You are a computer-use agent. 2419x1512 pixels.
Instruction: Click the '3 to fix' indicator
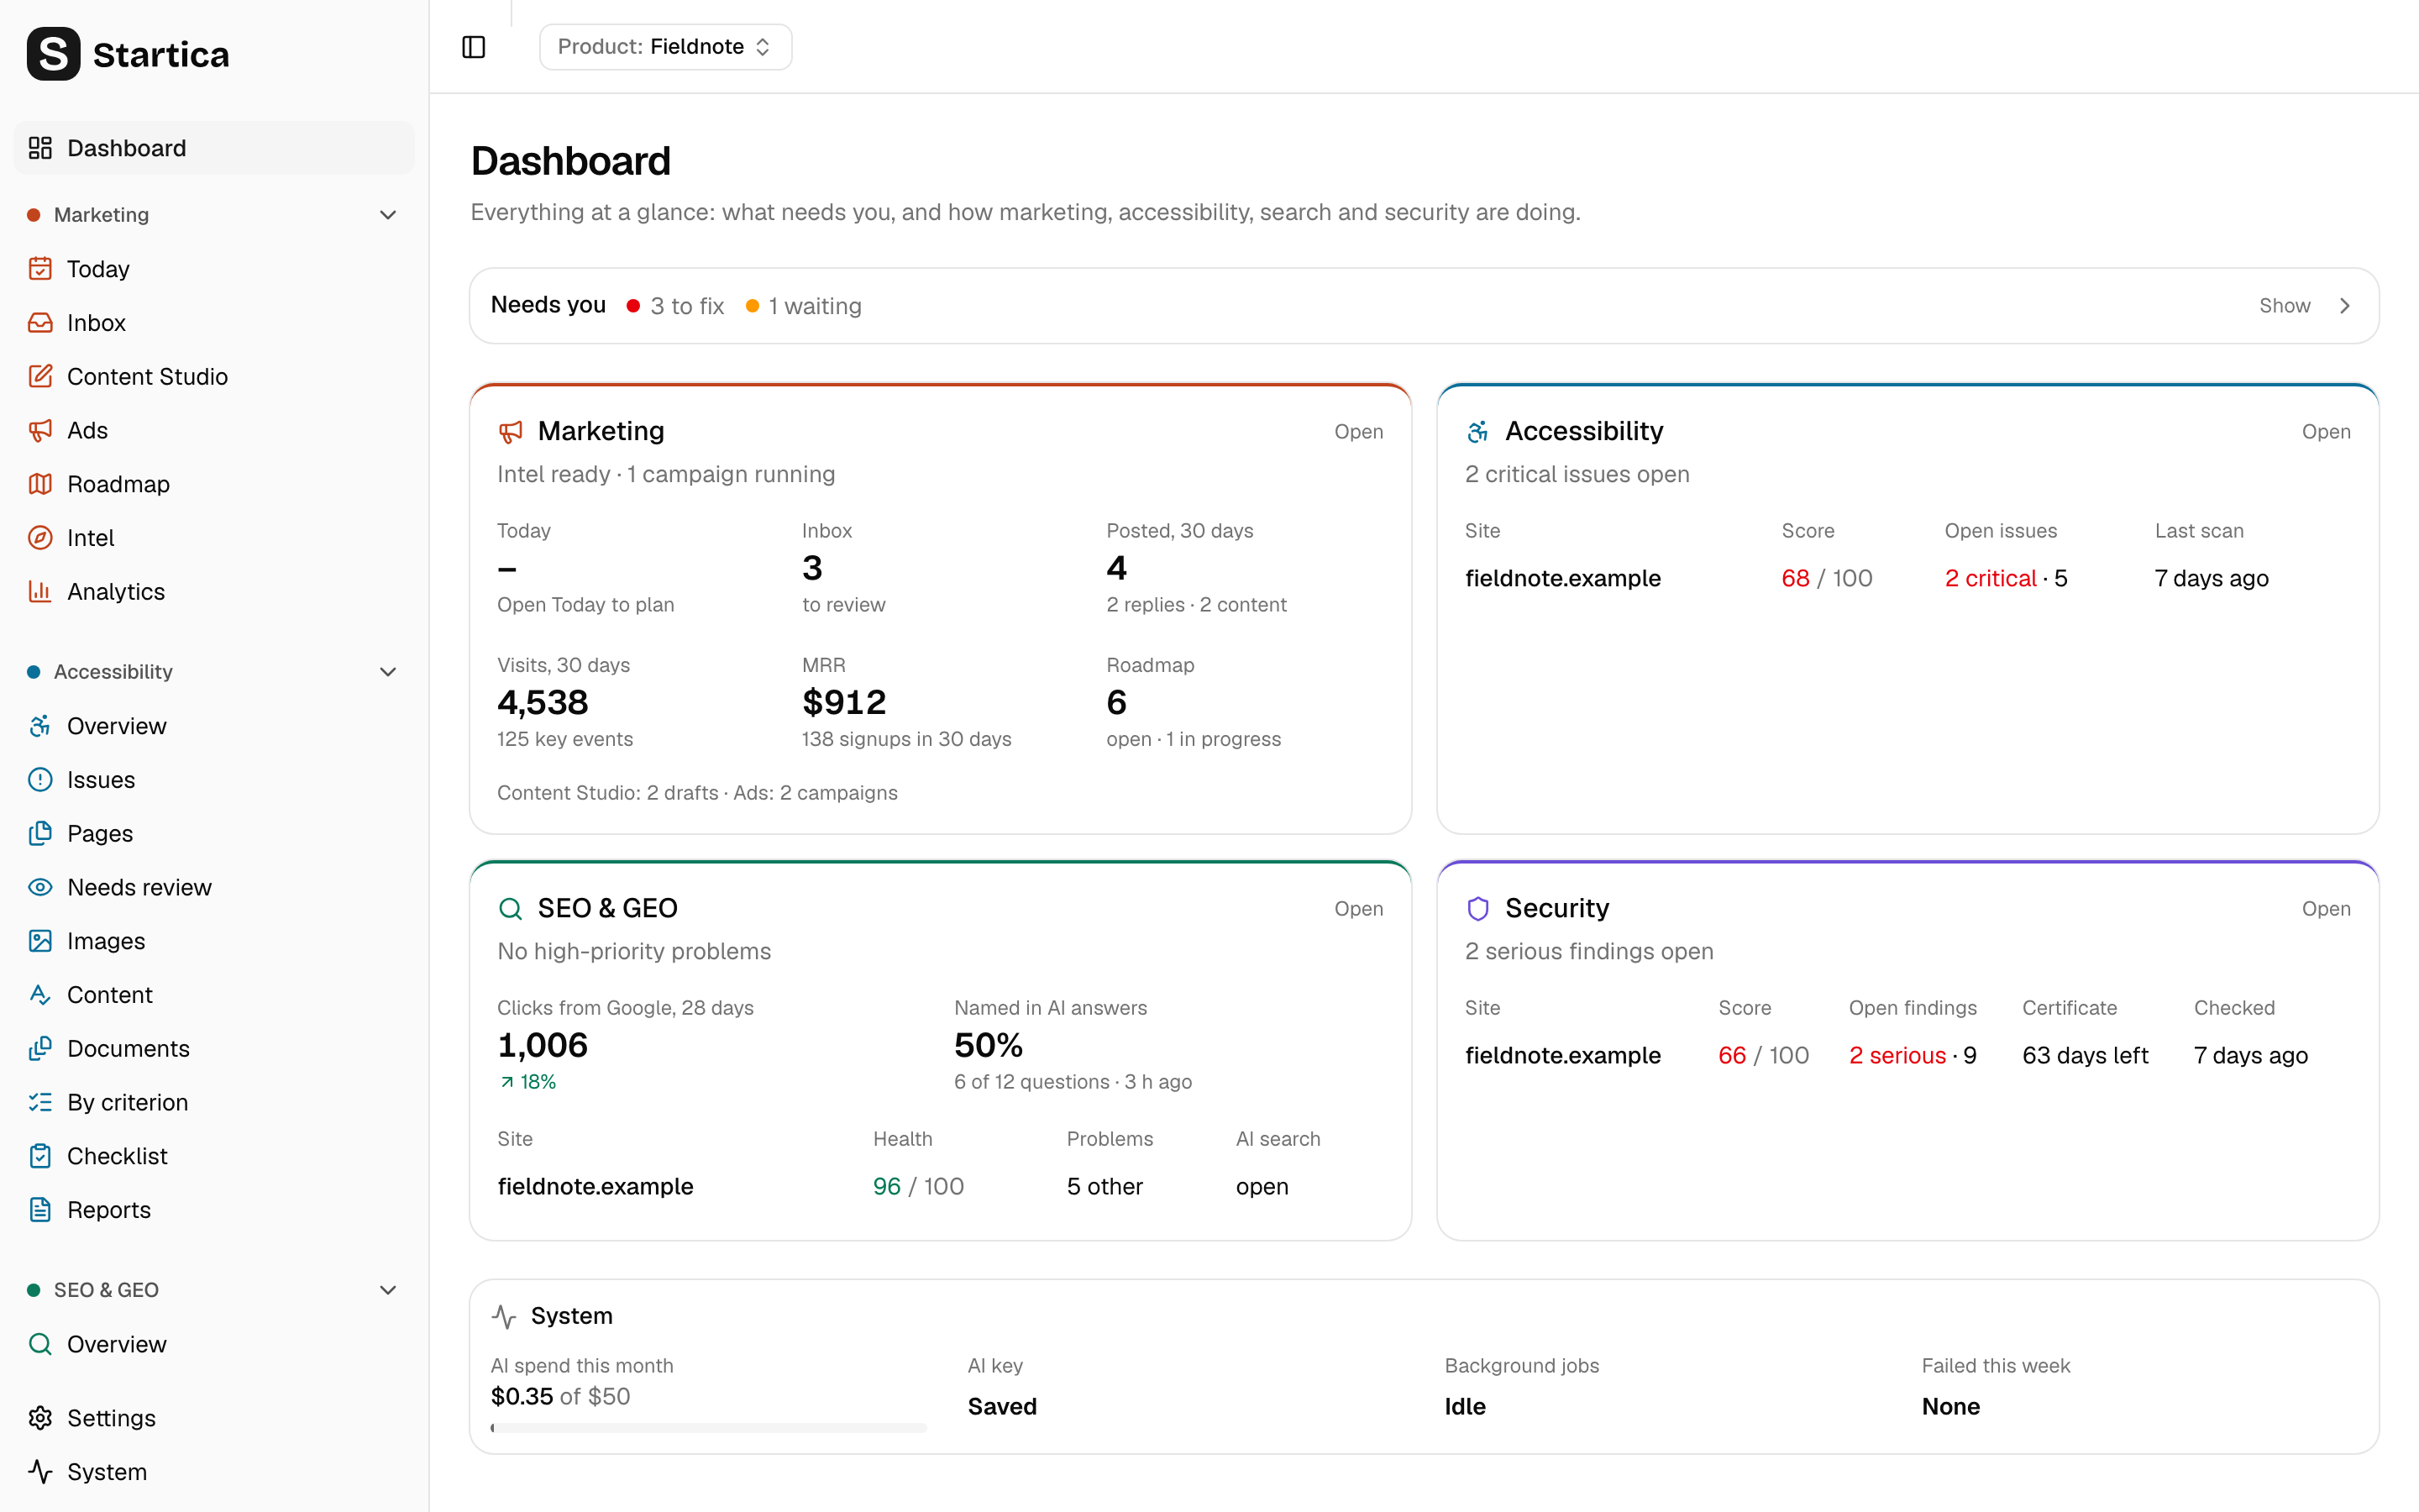point(675,306)
